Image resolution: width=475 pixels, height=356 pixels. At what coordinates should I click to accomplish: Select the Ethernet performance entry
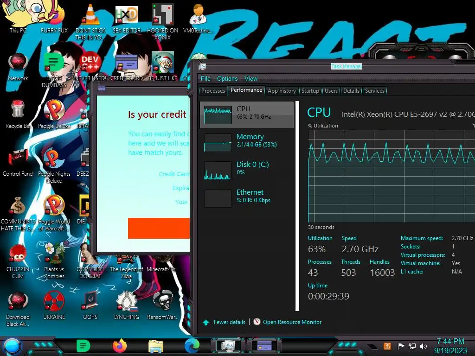(247, 198)
